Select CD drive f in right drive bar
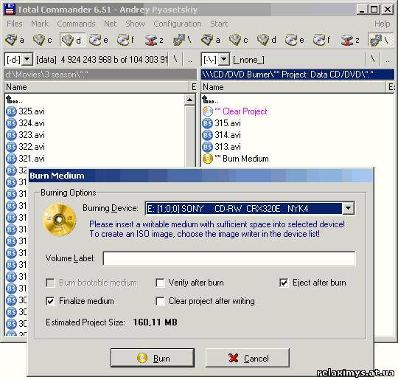This screenshot has height=380, width=398. click(322, 40)
